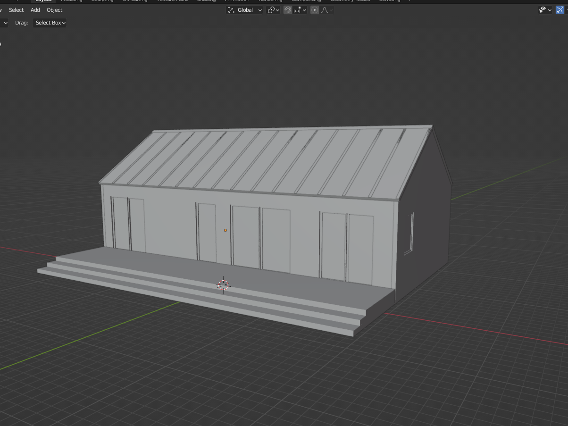The image size is (568, 426).
Task: Toggle the blue show gizmo button
Action: tap(560, 10)
